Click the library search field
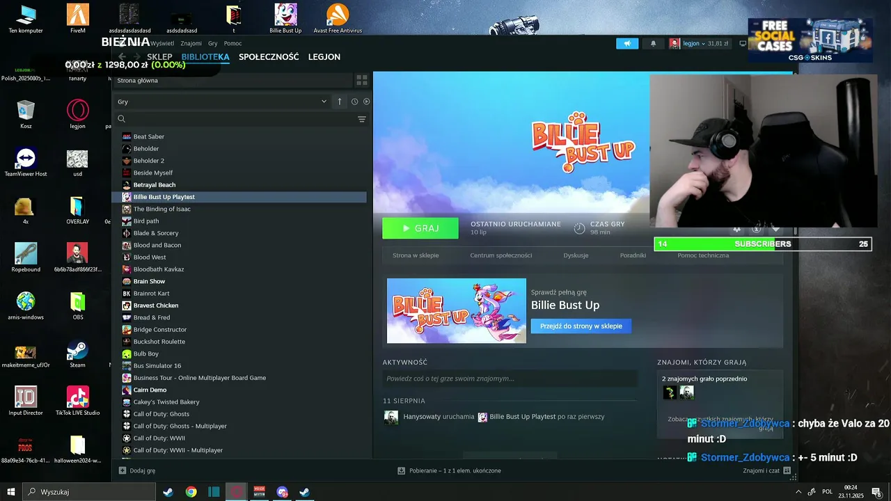The height and width of the screenshot is (501, 891). (x=240, y=119)
